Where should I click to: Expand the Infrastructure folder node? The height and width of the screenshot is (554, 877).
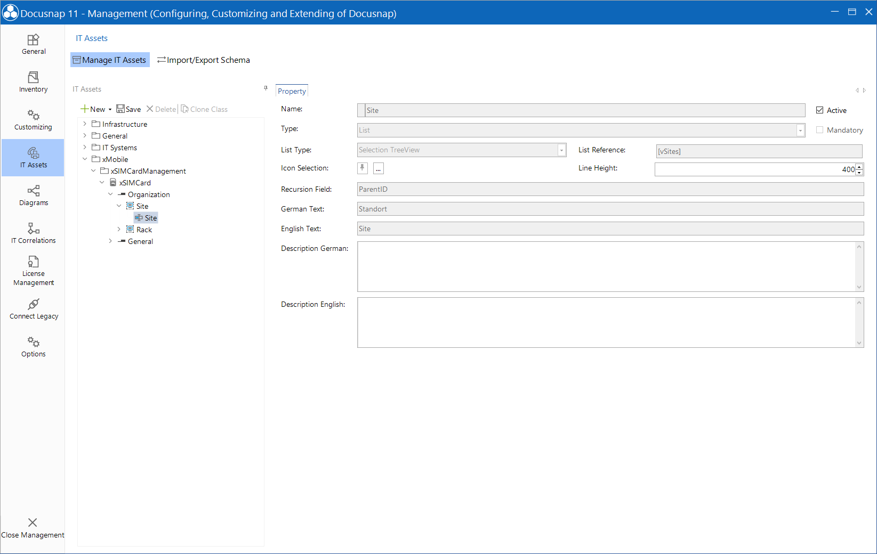[85, 124]
